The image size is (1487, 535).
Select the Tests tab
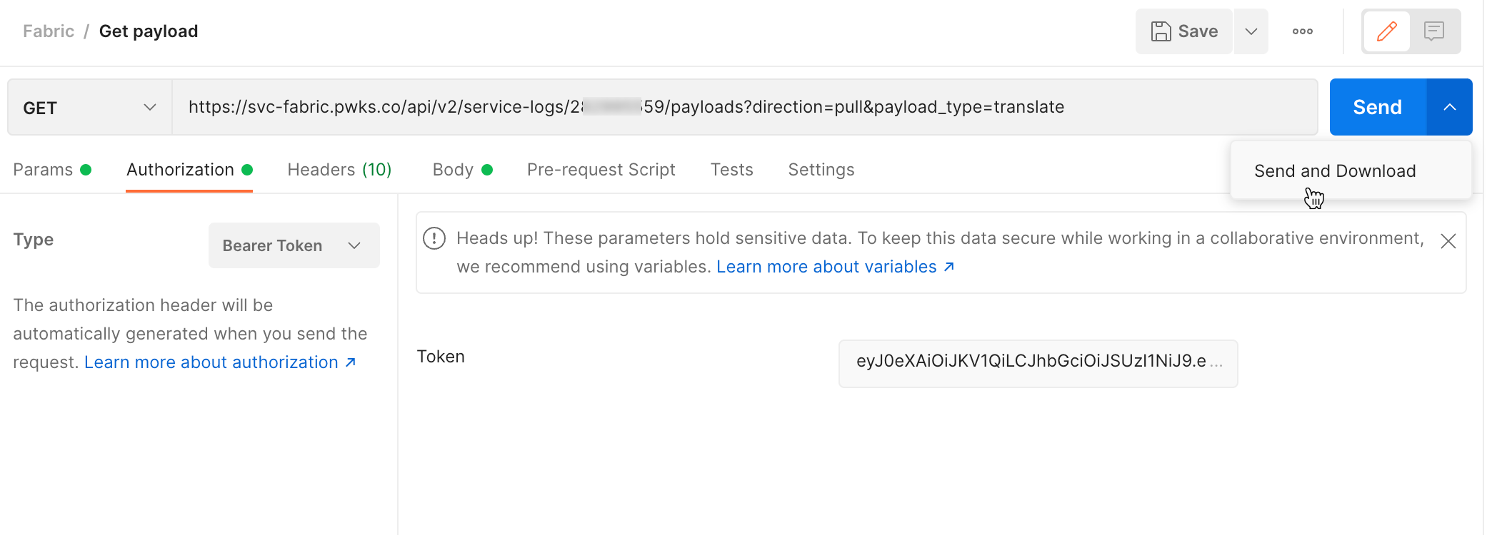731,170
